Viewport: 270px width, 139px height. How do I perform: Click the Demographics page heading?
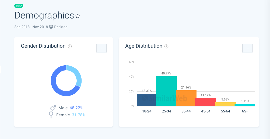[44, 15]
